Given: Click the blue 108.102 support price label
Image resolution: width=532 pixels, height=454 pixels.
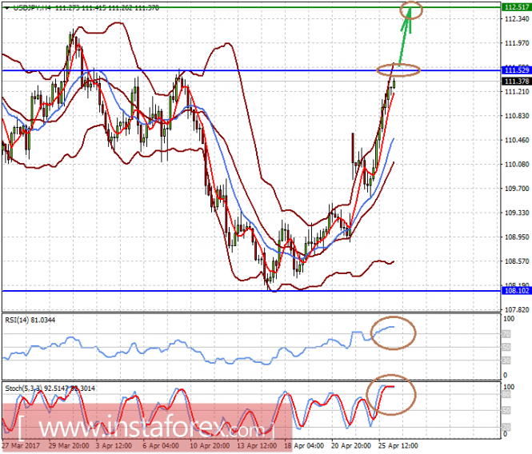Looking at the screenshot, I should pyautogui.click(x=516, y=291).
